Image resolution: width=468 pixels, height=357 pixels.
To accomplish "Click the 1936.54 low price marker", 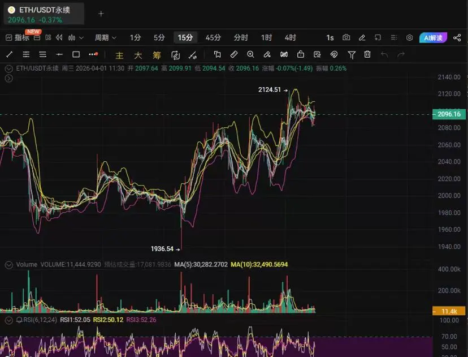I will [162, 249].
